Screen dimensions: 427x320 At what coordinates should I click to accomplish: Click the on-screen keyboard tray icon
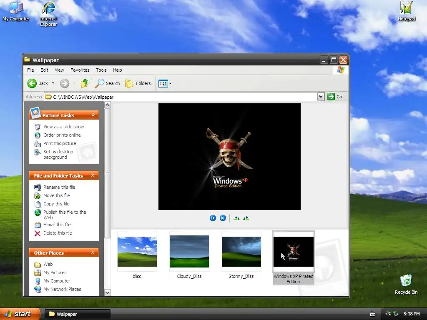coord(373,314)
